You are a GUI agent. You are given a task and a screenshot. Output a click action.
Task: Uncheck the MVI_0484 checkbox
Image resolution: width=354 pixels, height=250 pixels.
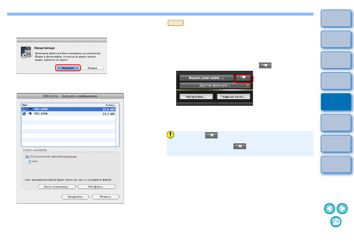click(x=24, y=114)
